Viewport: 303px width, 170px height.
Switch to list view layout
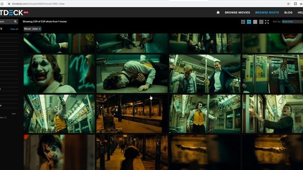point(261,22)
